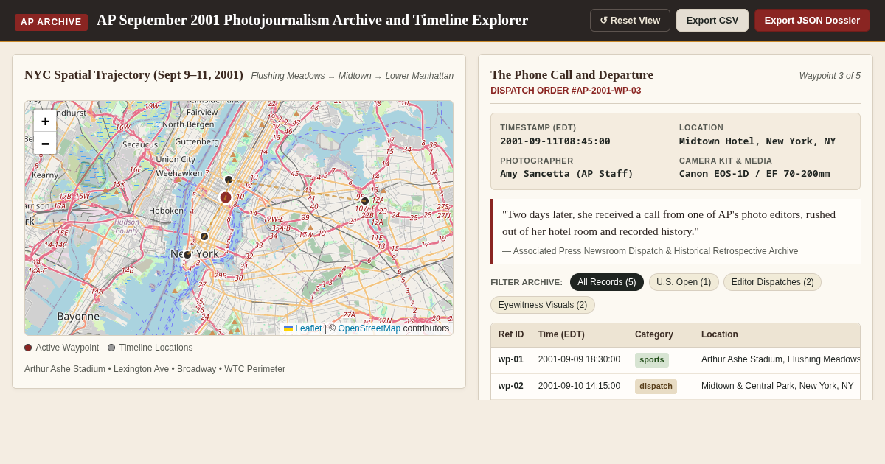Export the JSON Dossier
Screen dimensions: 885x464
[x=812, y=20]
